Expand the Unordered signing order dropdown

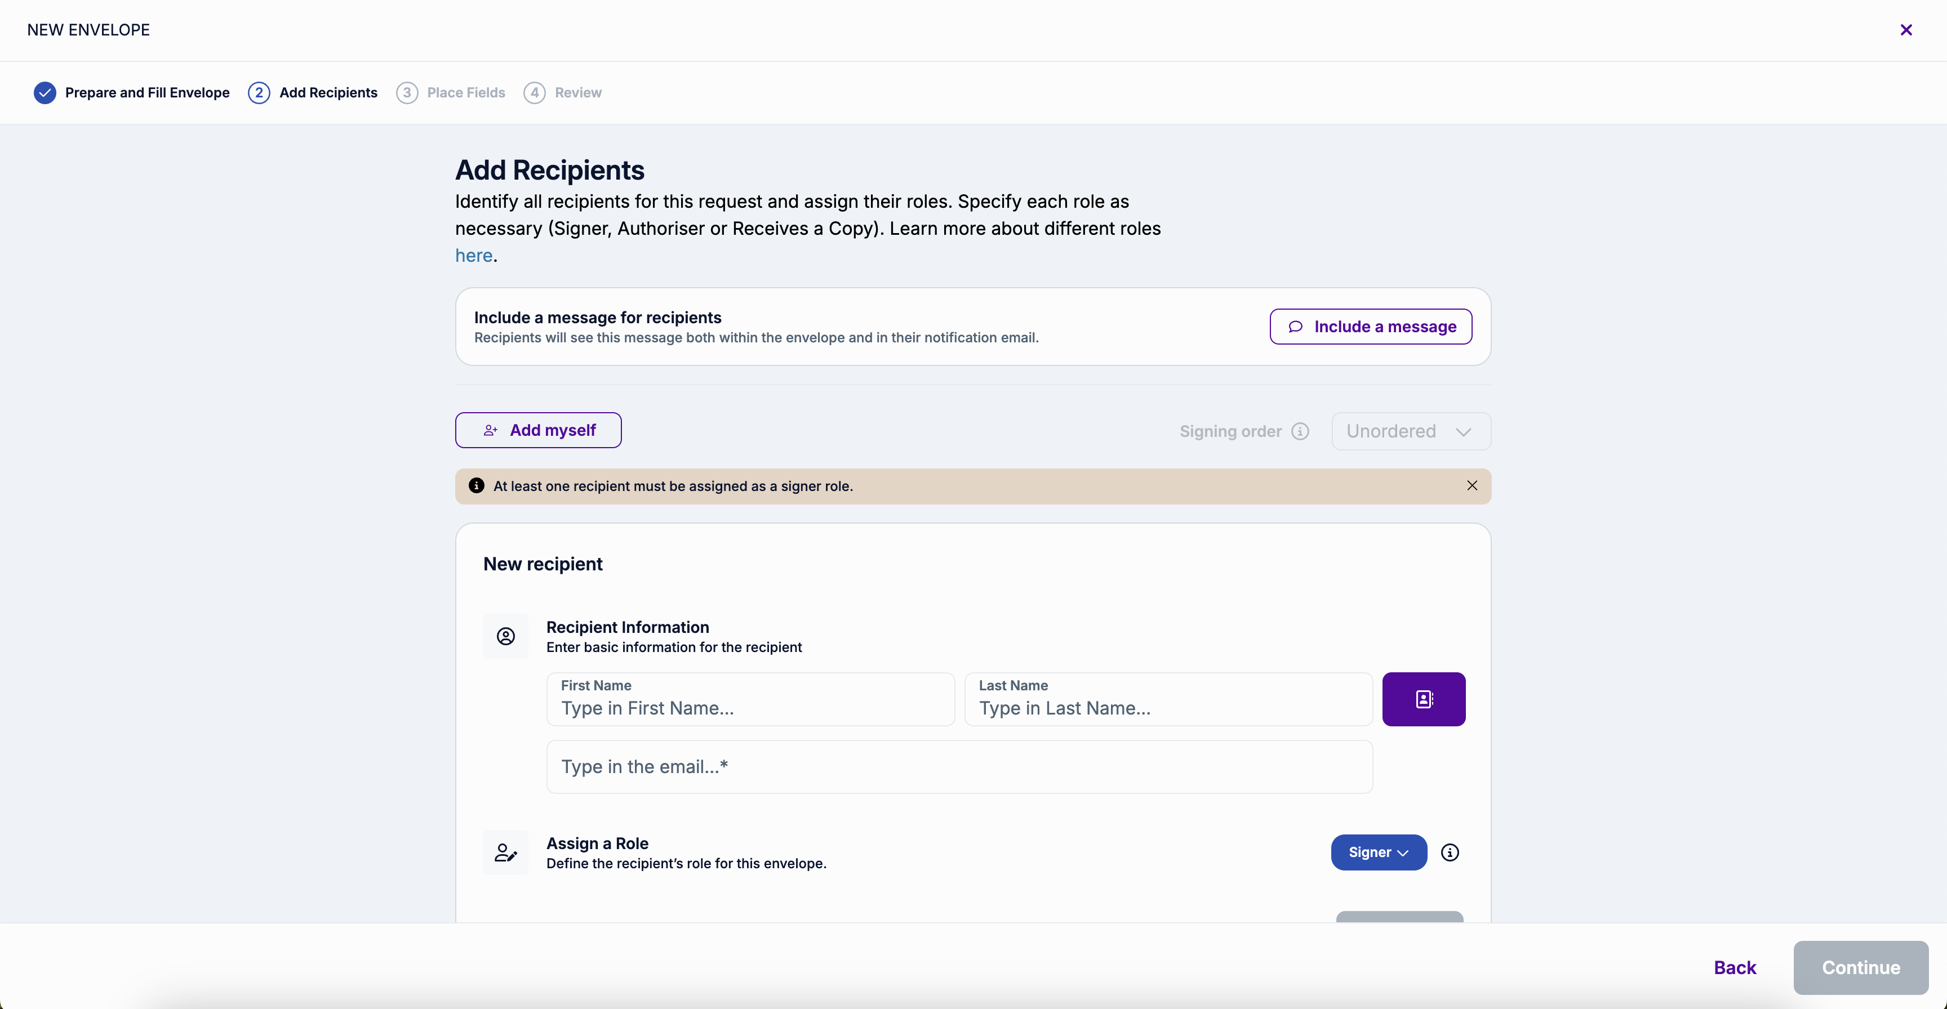tap(1410, 431)
